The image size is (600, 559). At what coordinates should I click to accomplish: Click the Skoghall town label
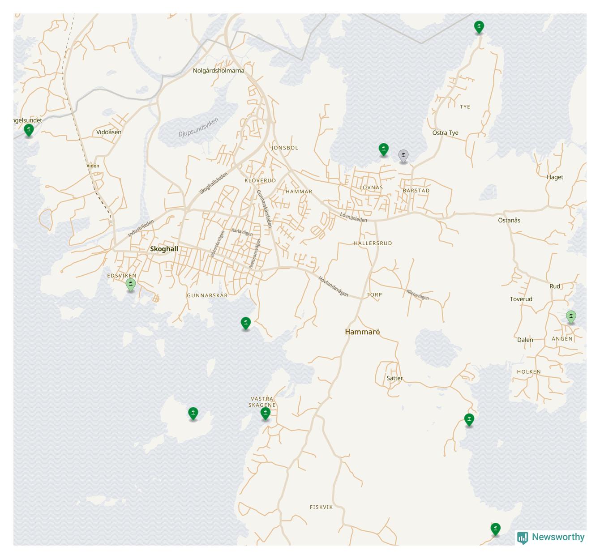point(164,249)
